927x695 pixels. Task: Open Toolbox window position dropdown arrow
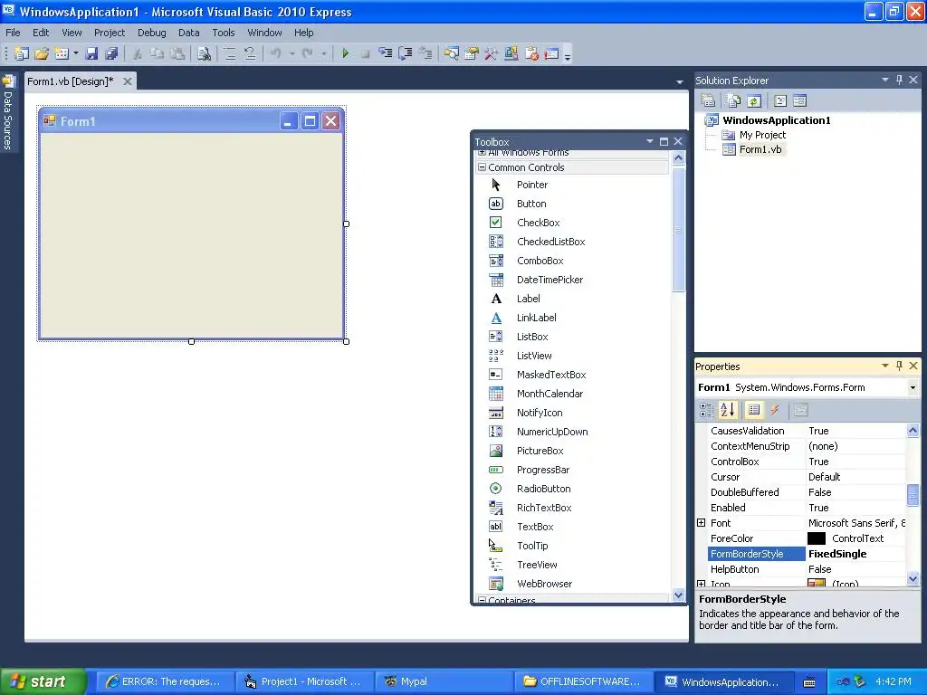point(650,141)
